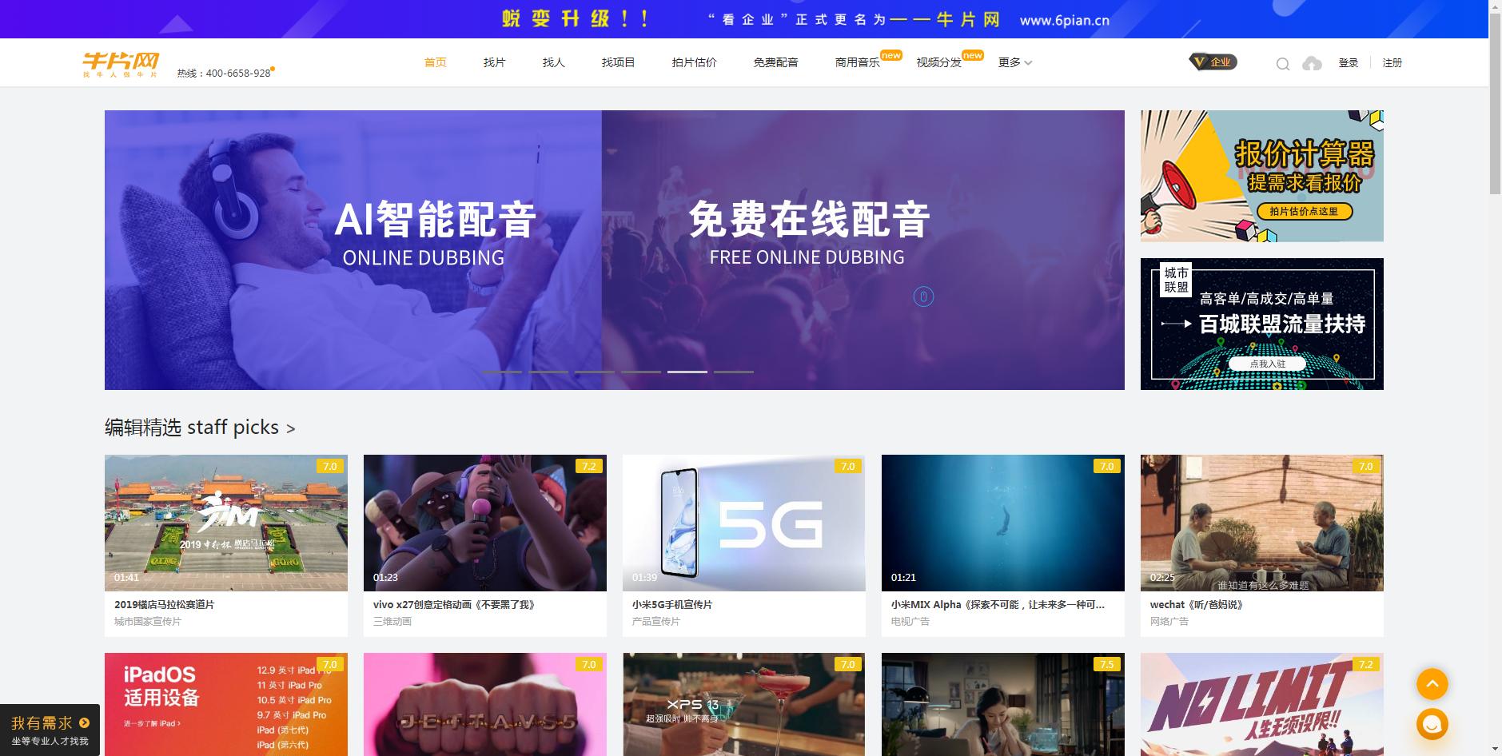This screenshot has height=756, width=1502.
Task: Open the 小米5G手机宣传片 thumbnail
Action: coord(744,523)
